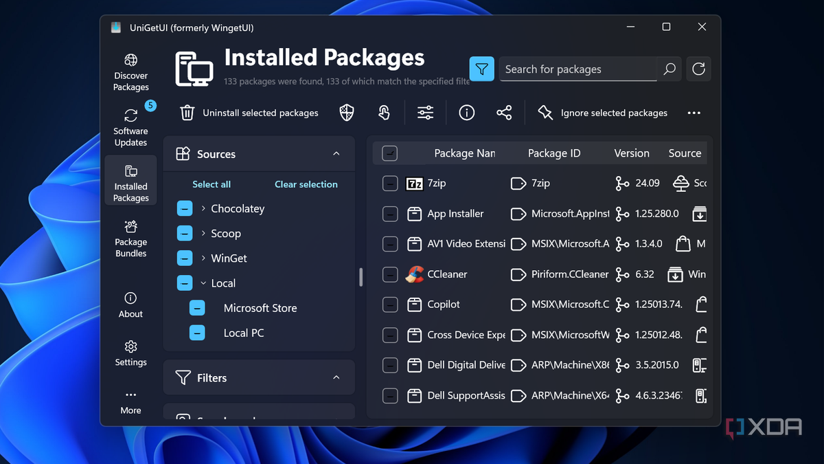Image resolution: width=824 pixels, height=464 pixels.
Task: Toggle the Chocolatey source checkbox
Action: pos(185,208)
